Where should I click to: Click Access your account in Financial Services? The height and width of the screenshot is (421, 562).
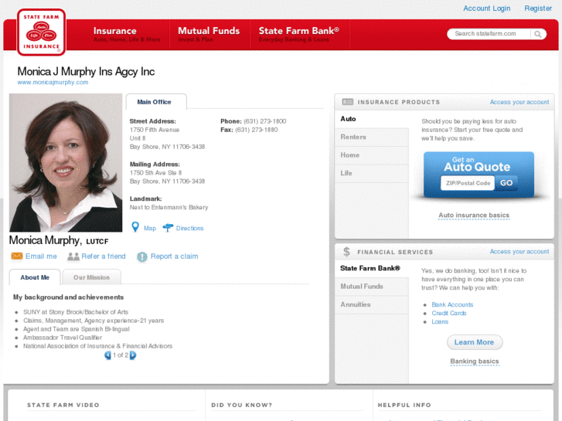coord(519,252)
